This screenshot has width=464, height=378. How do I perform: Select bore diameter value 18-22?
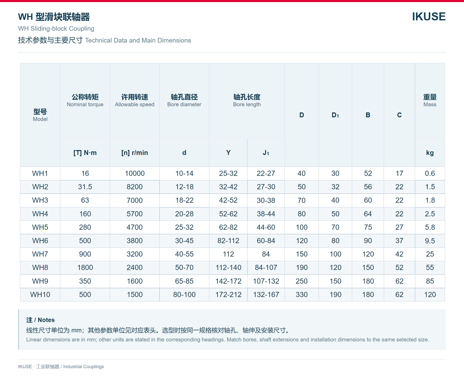(x=184, y=200)
